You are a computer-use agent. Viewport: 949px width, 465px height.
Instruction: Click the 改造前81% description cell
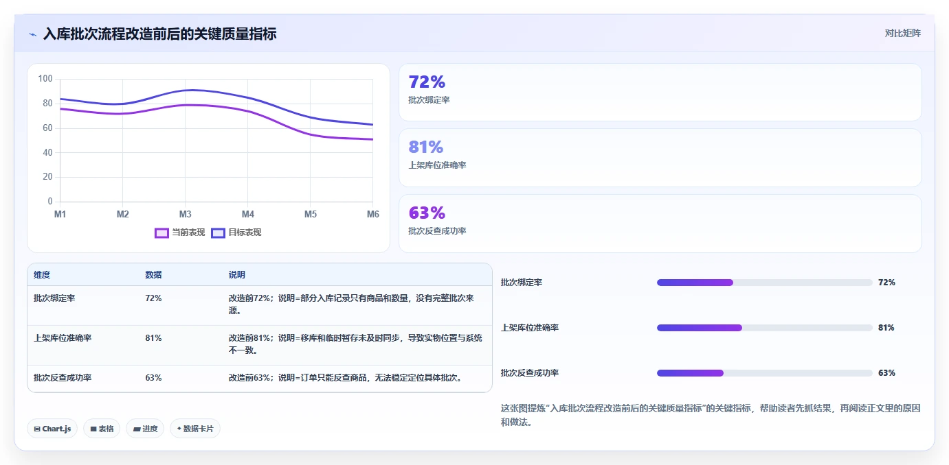click(356, 344)
